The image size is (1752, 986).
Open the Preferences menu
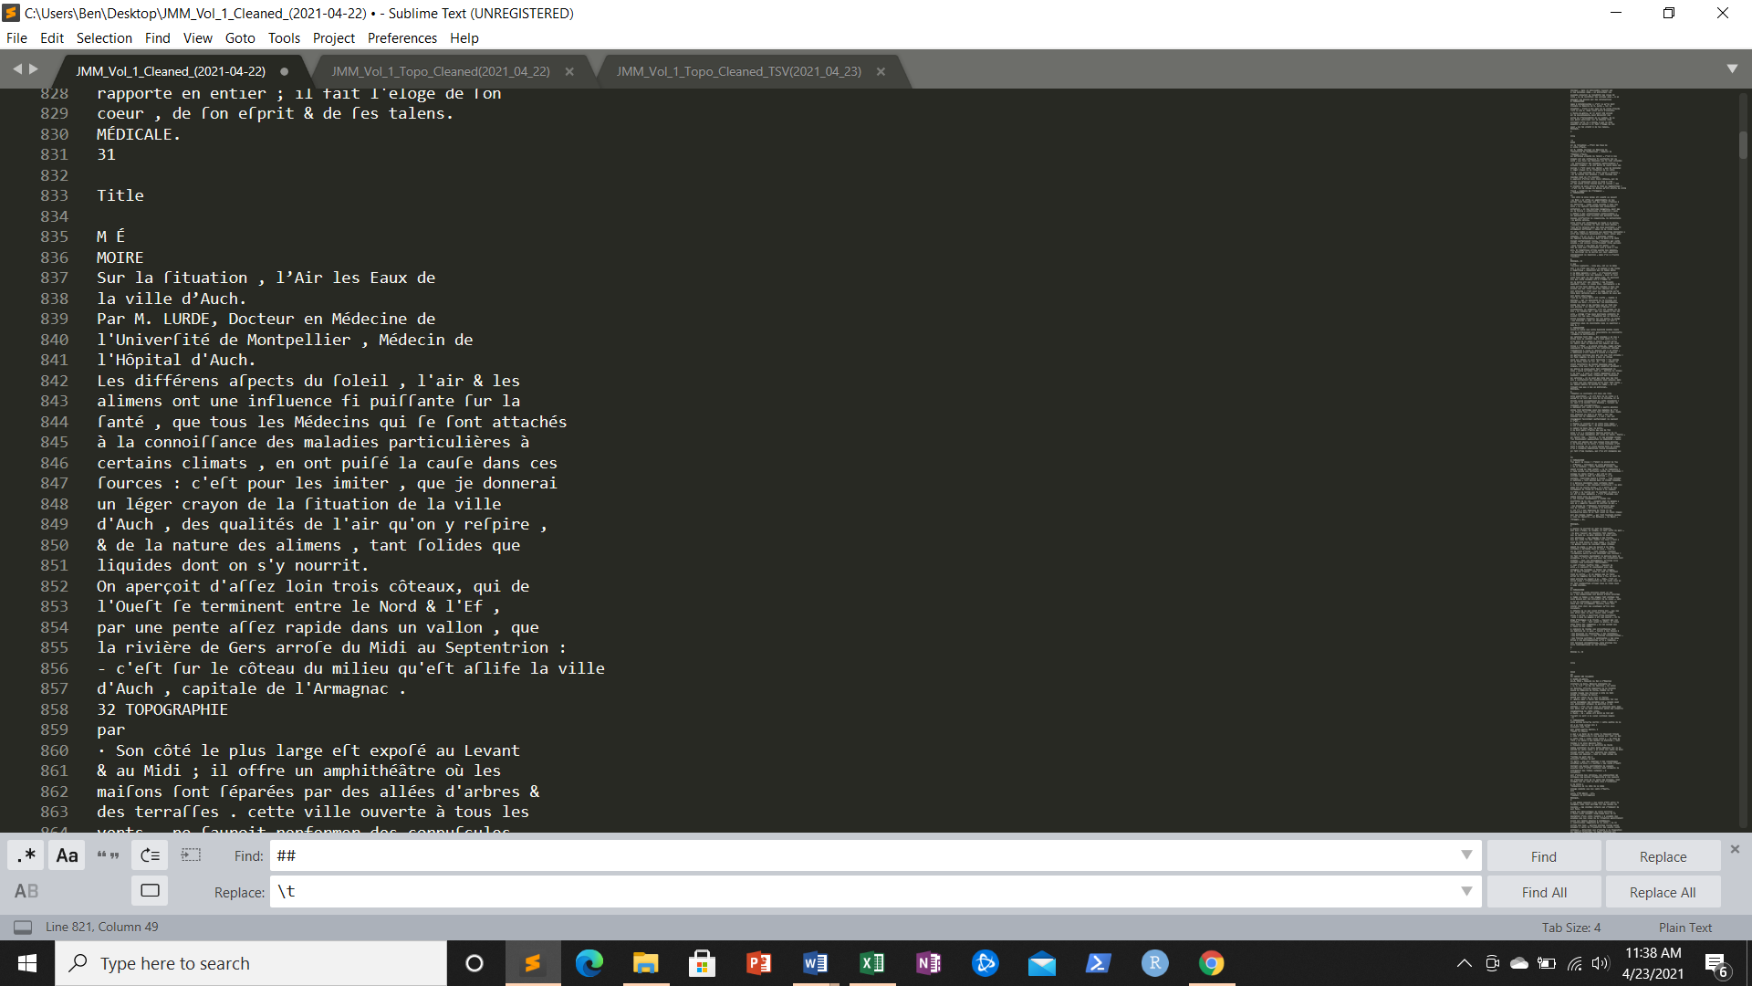point(401,38)
